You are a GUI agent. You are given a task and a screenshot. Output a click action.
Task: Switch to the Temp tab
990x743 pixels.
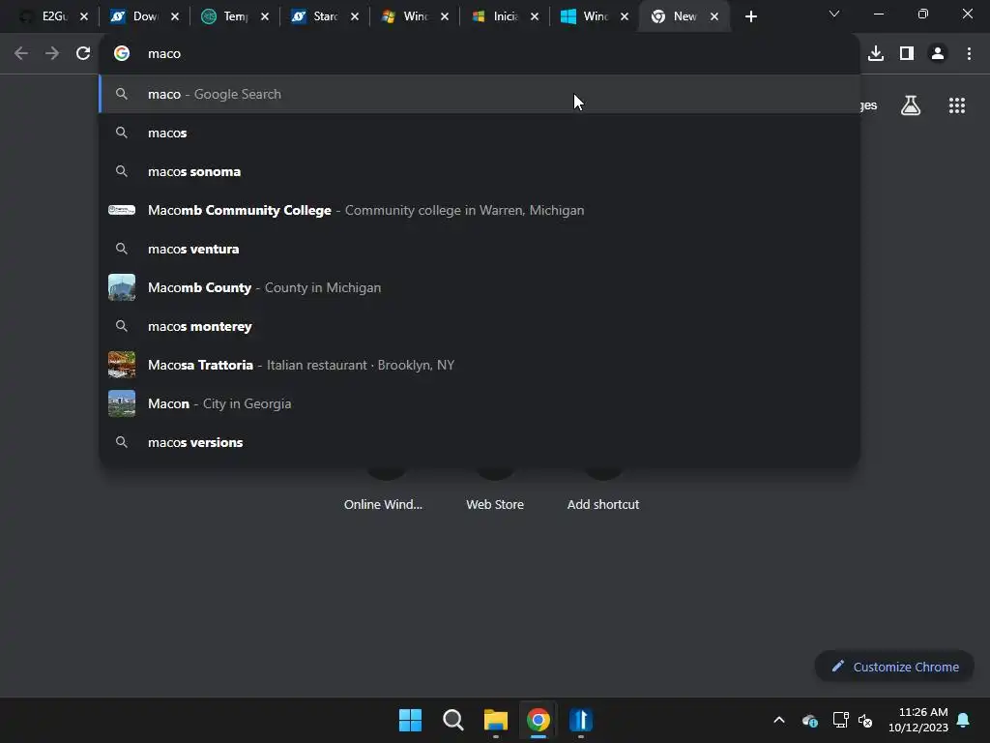click(235, 16)
